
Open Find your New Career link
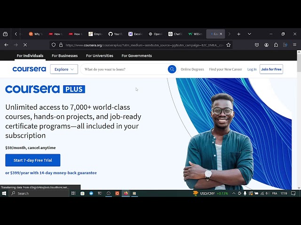[x=226, y=69]
